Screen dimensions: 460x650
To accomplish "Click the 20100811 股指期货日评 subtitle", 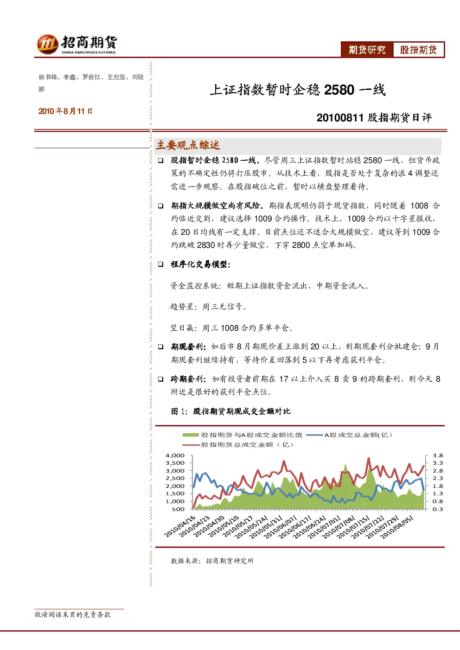I will [374, 118].
